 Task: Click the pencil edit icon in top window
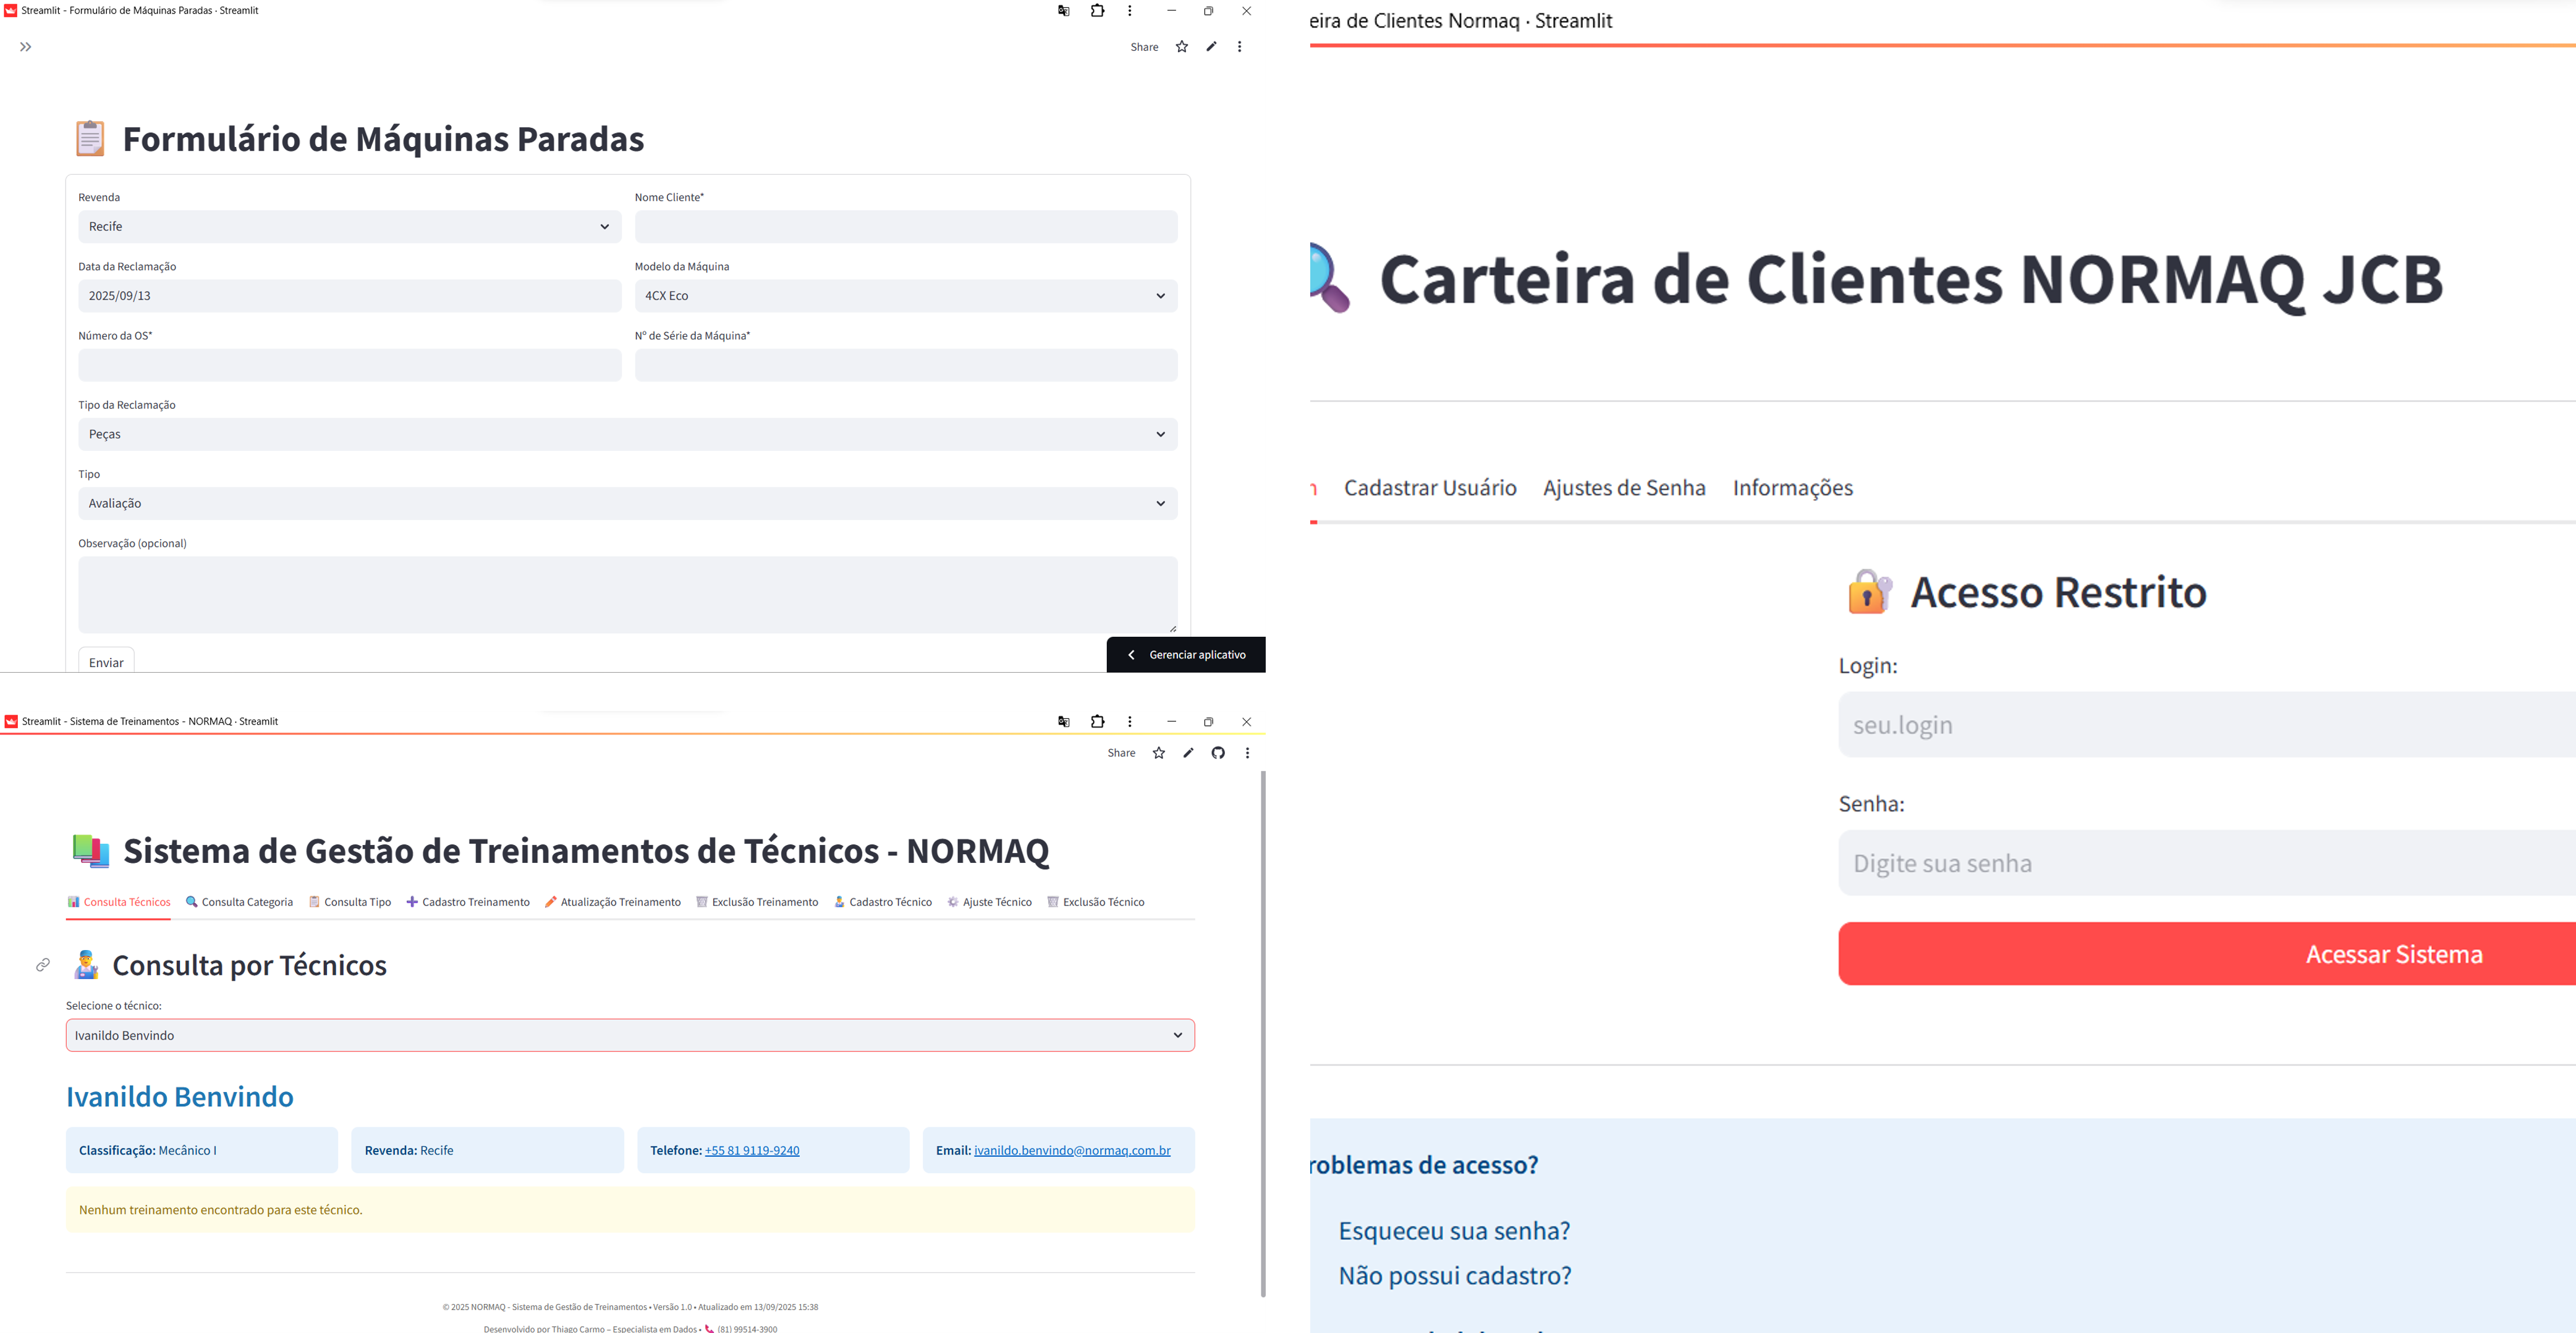tap(1211, 47)
